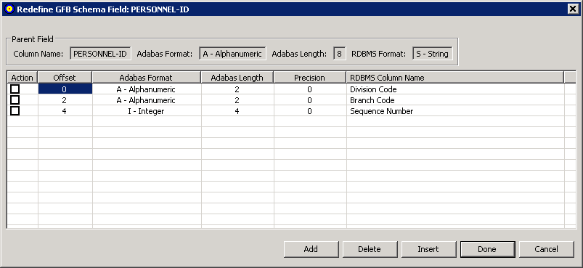This screenshot has height=268, width=583.
Task: Select the highlighted Offset 0 cell
Action: [65, 89]
